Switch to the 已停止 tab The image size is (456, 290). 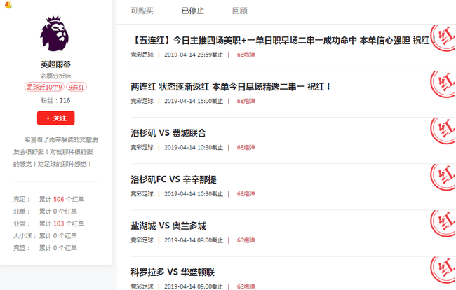(x=192, y=11)
